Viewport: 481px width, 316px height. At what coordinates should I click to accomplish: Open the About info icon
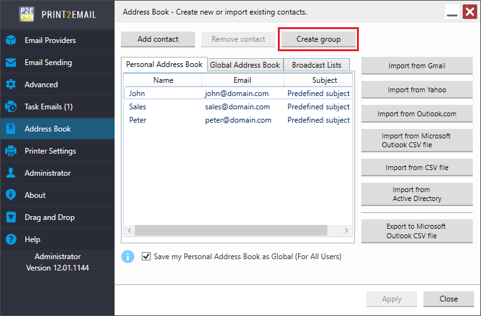point(11,195)
